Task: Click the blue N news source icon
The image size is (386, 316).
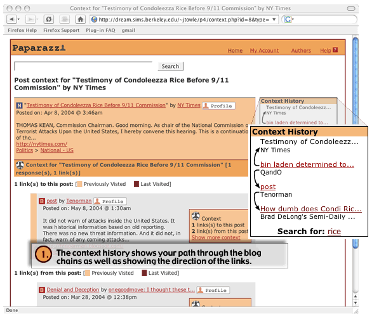Action: tap(19, 105)
